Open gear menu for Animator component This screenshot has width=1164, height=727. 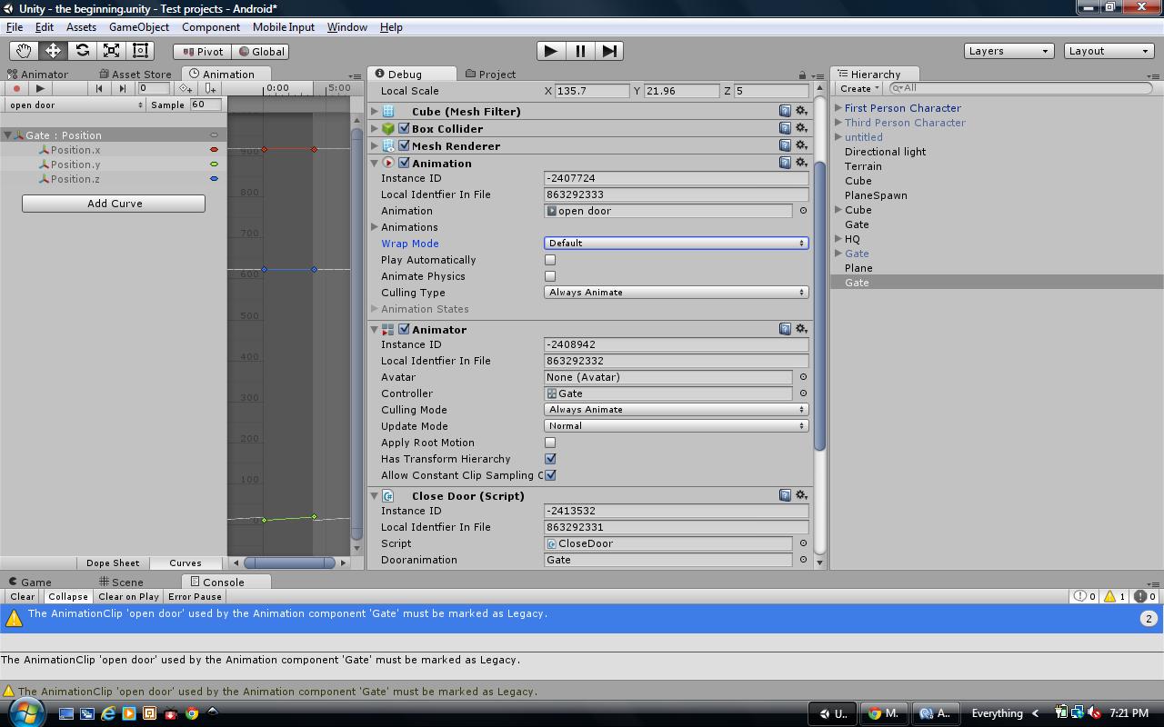click(801, 329)
